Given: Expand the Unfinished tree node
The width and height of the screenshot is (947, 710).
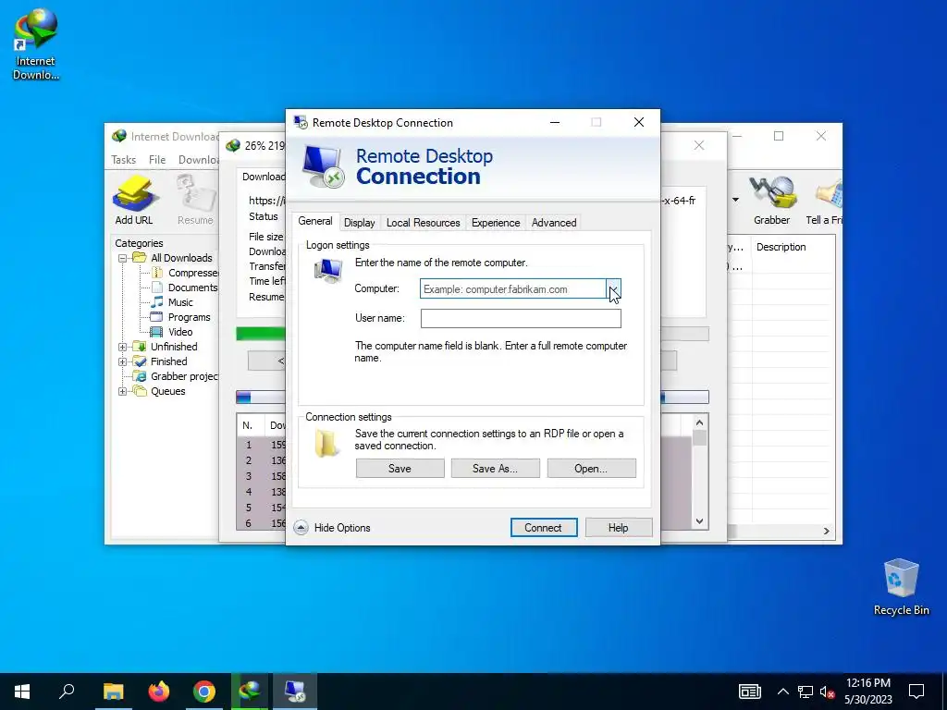Looking at the screenshot, I should tap(123, 347).
